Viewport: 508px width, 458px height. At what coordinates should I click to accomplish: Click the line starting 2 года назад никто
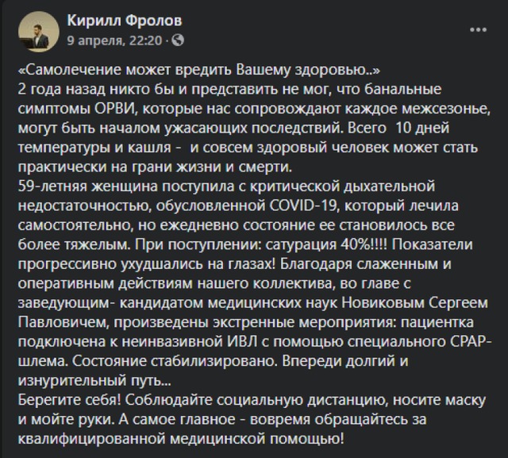tap(229, 90)
